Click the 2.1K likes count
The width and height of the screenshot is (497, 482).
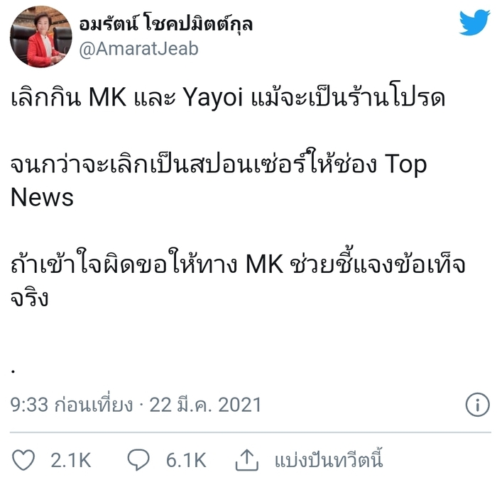pos(71,460)
